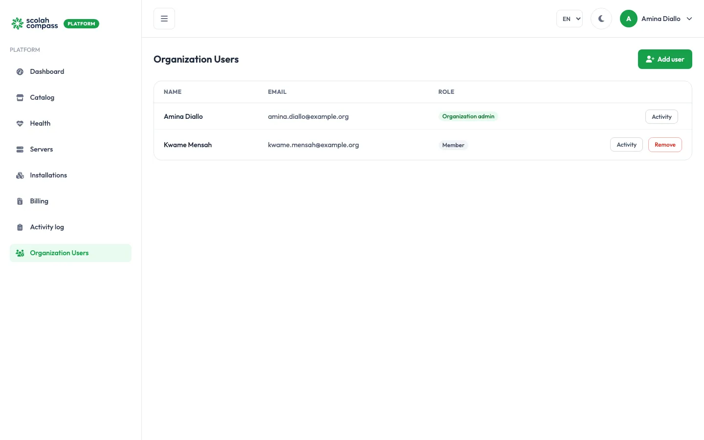
Task: Toggle the sidebar with hamburger icon
Action: point(164,19)
